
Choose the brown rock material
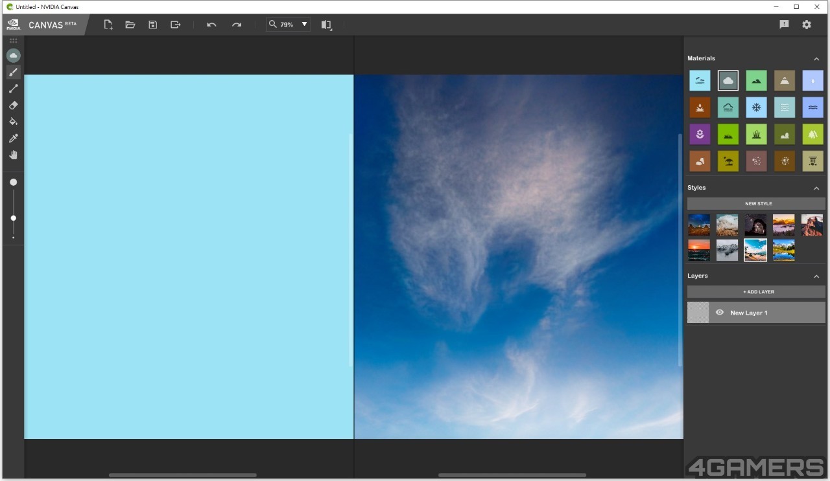tap(700, 161)
